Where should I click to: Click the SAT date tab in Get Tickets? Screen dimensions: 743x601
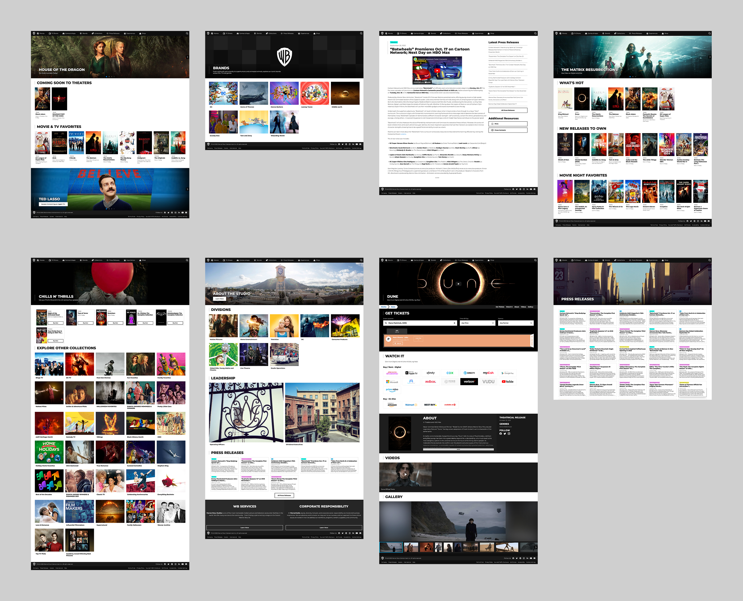point(397,331)
